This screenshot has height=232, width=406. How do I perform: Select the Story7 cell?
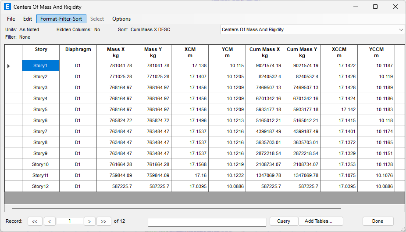[41, 131]
